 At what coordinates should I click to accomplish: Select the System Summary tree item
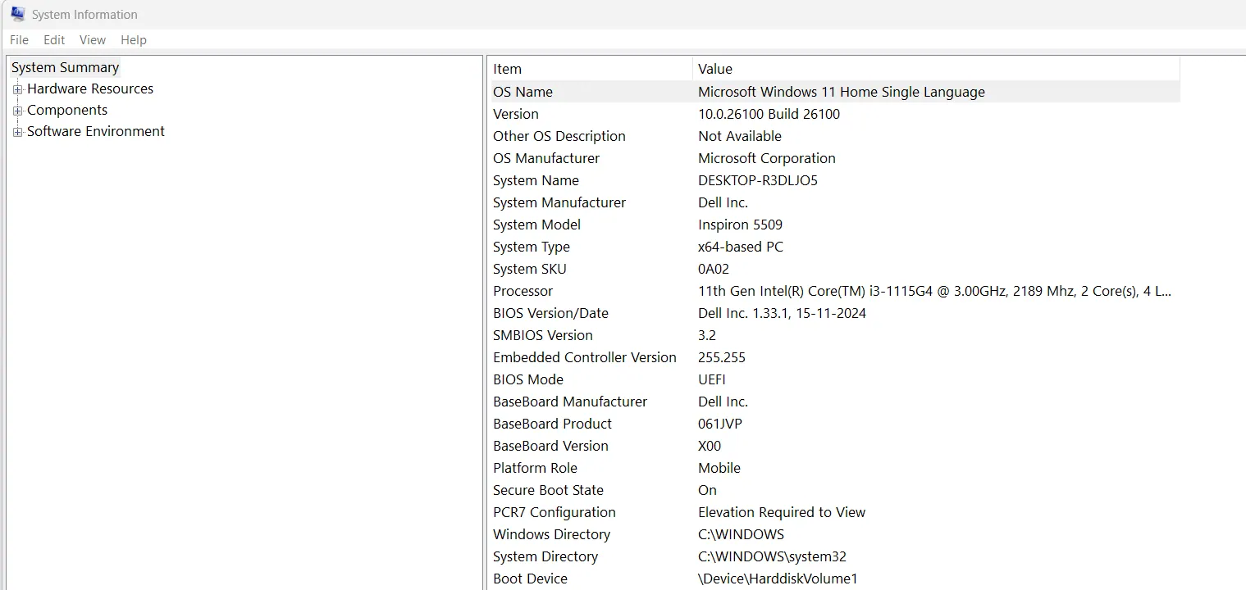(65, 67)
